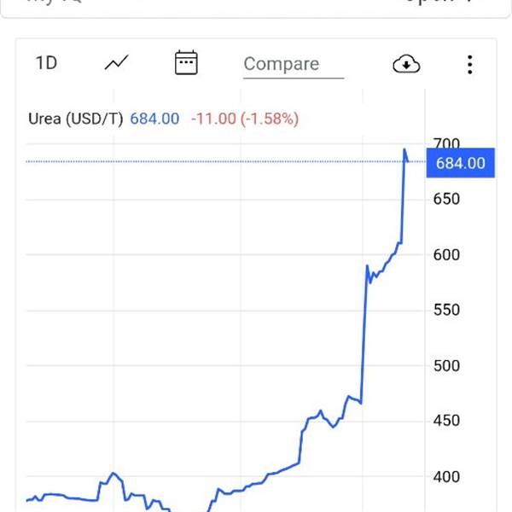Image resolution: width=512 pixels, height=512 pixels.
Task: Click the chart line's peak near 700
Action: pos(404,150)
